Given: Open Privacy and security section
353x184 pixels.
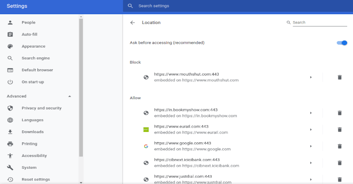Looking at the screenshot, I should (x=42, y=108).
